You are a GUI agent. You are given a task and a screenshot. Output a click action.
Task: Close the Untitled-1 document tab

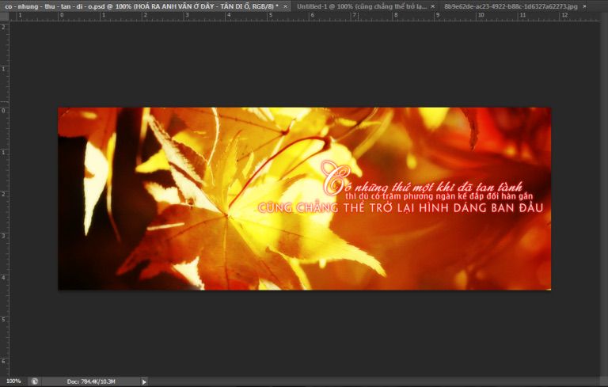[x=433, y=6]
